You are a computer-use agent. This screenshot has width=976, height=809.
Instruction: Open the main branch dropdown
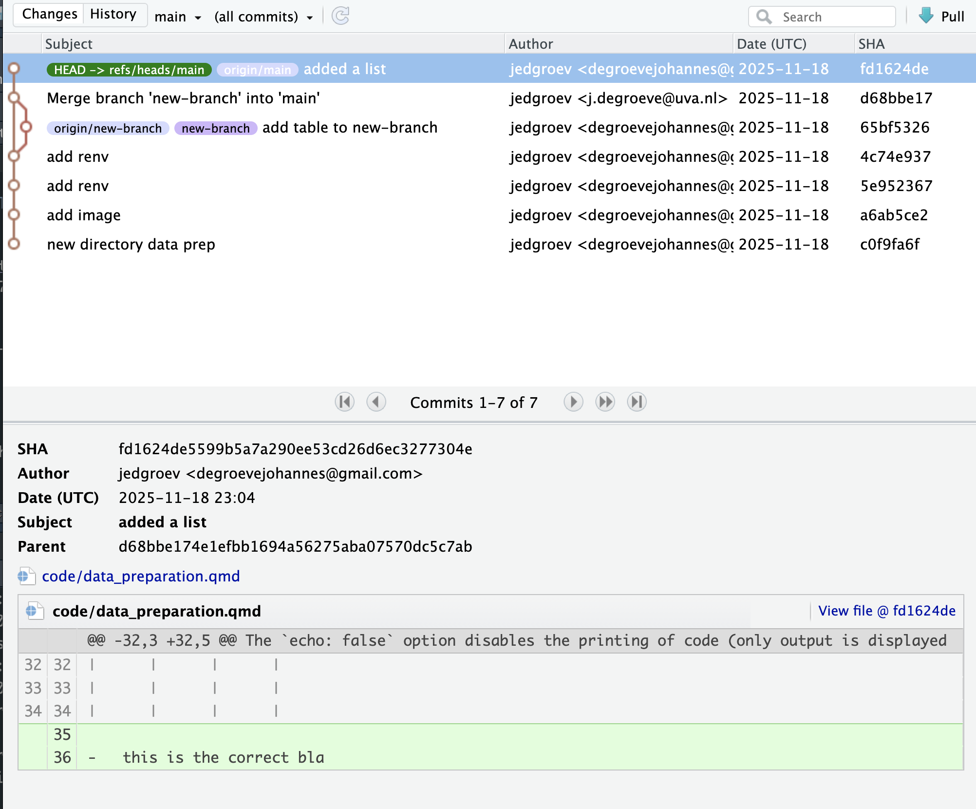tap(178, 17)
